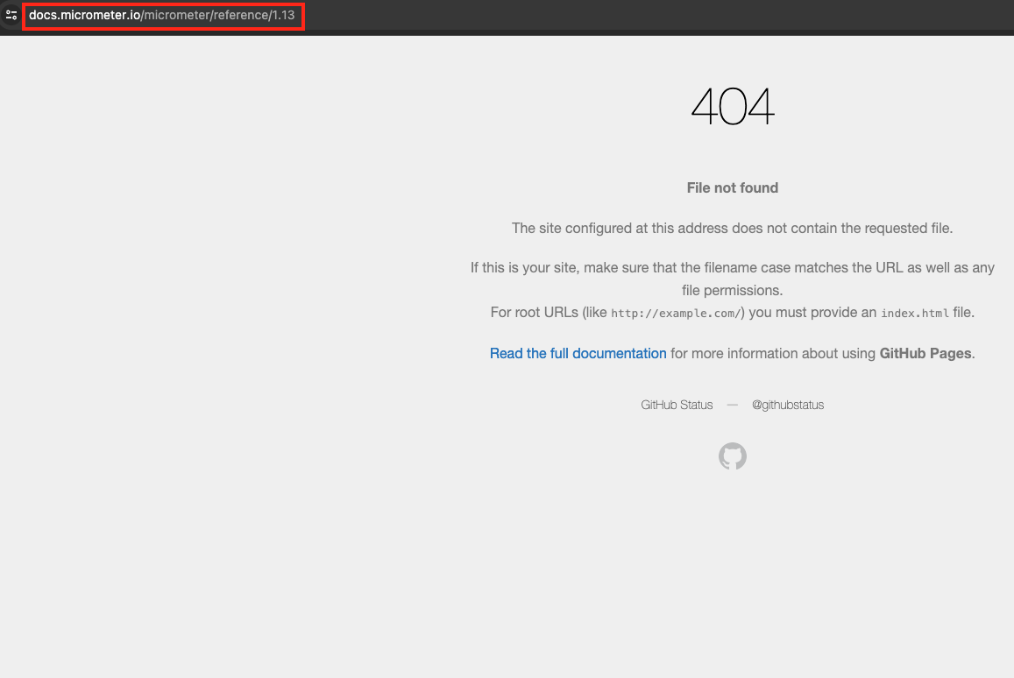Click the site information icon in address bar
The image size is (1014, 678).
coord(11,15)
